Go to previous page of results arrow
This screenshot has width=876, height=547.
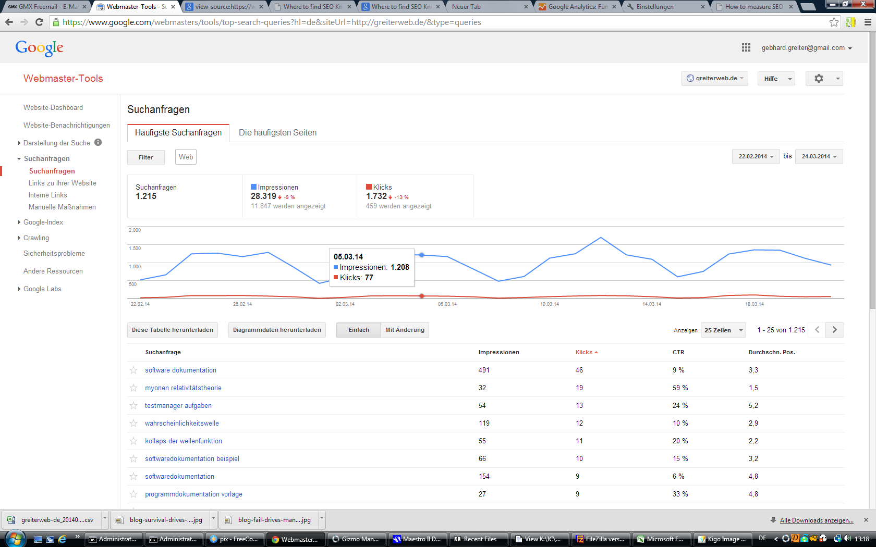pyautogui.click(x=817, y=330)
